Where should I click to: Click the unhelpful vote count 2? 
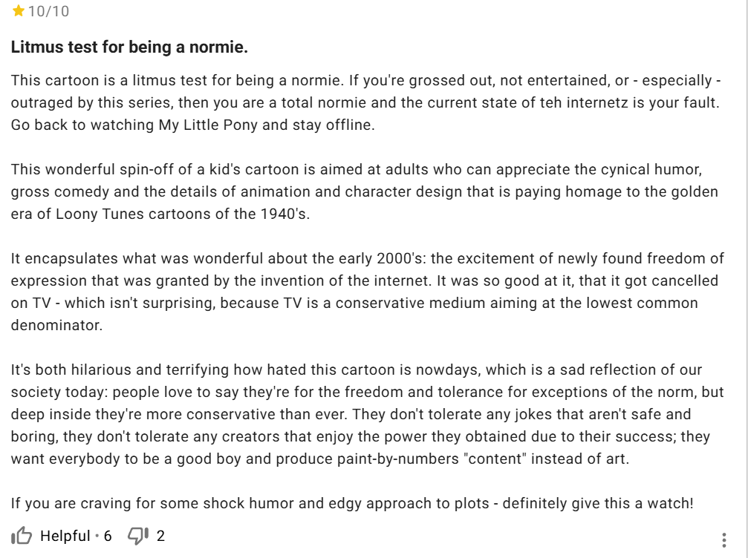160,536
